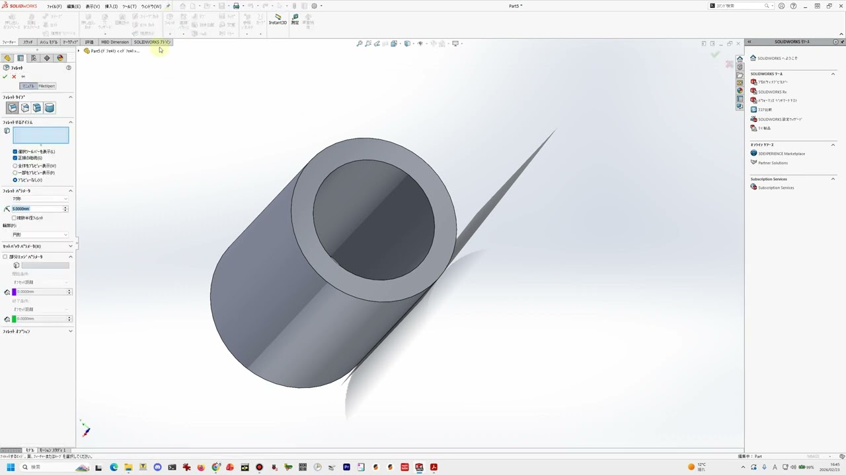
Task: Click Windows Start button on taskbar
Action: coord(11,467)
